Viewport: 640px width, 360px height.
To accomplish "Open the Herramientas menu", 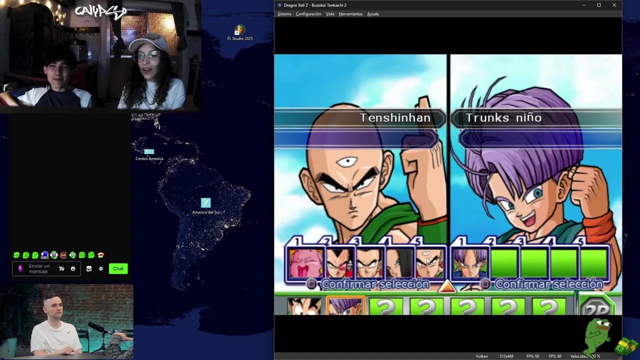I will click(x=350, y=14).
